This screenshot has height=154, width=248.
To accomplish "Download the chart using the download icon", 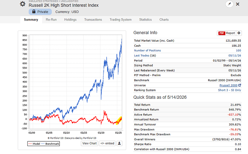I will coord(119,144).
